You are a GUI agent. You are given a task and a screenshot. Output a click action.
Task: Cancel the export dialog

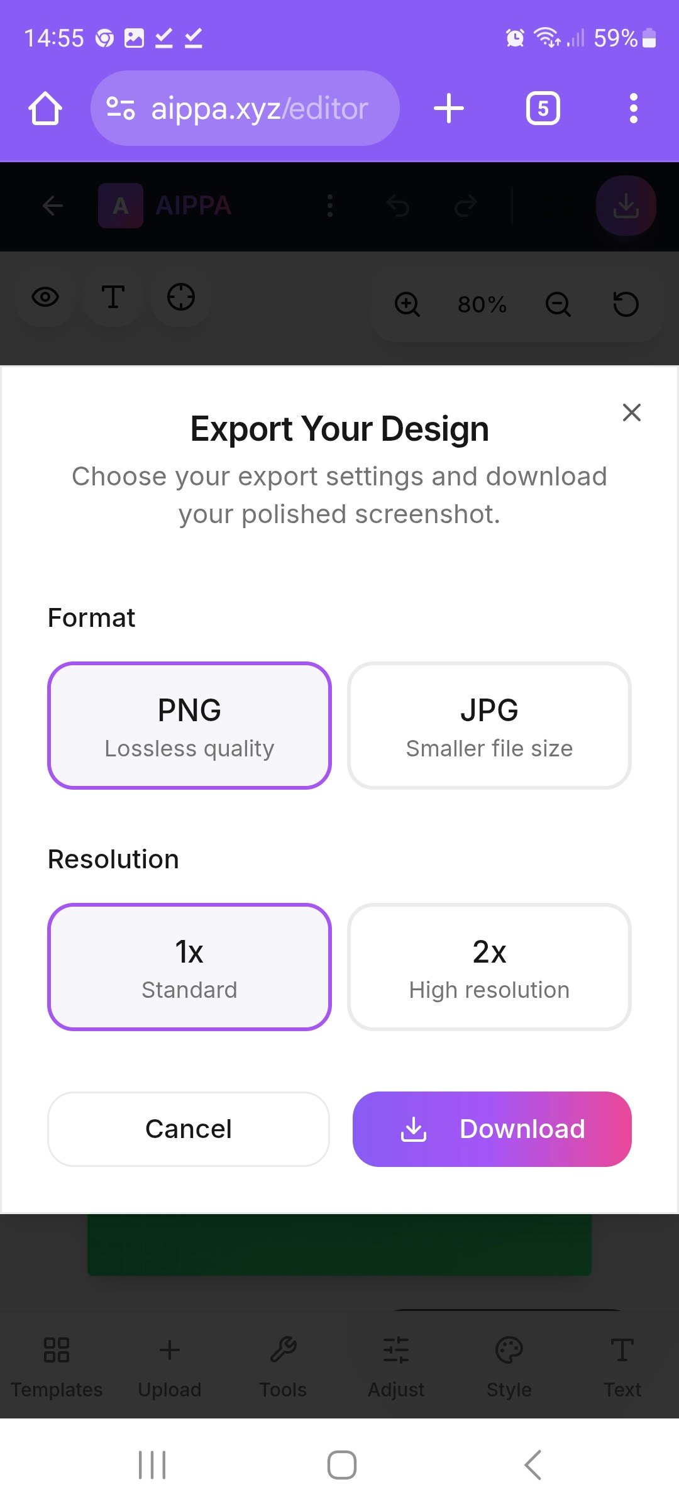click(188, 1128)
